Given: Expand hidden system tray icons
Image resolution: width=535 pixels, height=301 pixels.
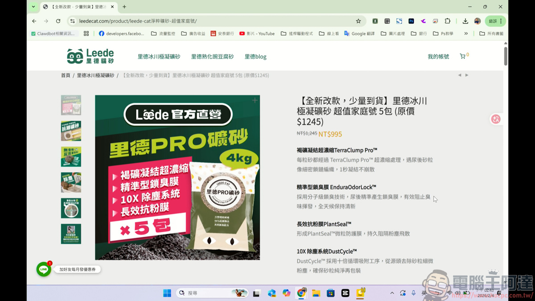Looking at the screenshot, I should tap(392, 293).
